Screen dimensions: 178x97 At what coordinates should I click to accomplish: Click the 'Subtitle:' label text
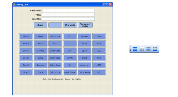coord(36,19)
